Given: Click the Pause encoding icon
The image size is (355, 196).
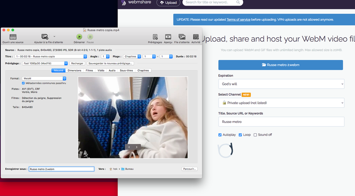Looking at the screenshot, I should 90,37.
